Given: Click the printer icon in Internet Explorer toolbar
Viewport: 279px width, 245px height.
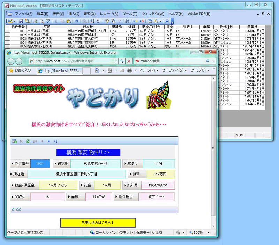Looking at the screenshot, I should [129, 70].
